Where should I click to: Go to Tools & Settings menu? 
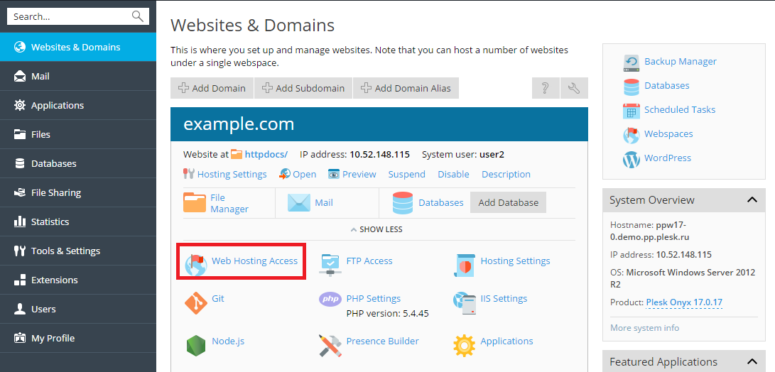65,251
